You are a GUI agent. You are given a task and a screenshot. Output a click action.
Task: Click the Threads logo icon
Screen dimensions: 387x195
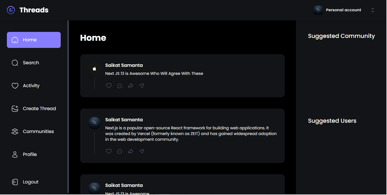tap(11, 10)
